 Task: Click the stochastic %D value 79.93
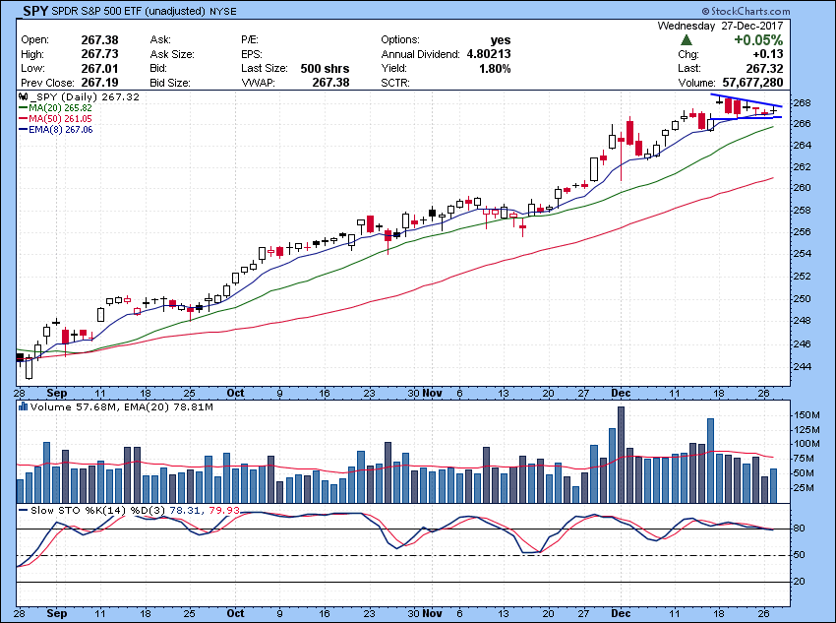224,511
